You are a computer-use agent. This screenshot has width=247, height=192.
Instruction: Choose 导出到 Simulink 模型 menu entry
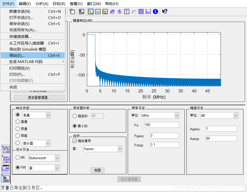coord(33,49)
